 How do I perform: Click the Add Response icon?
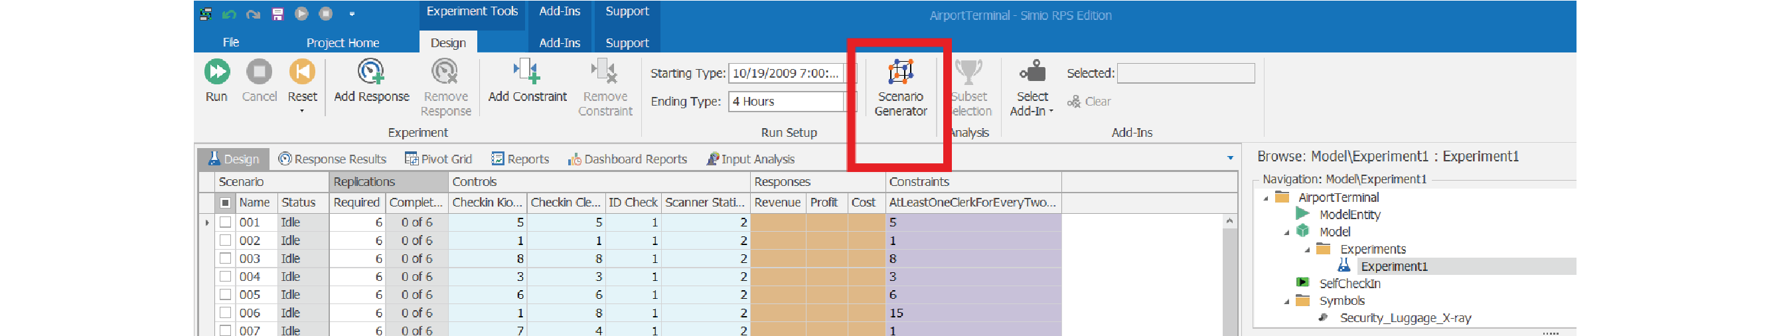370,72
